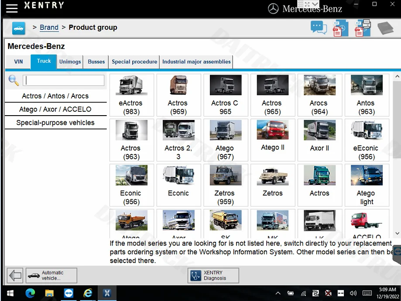The width and height of the screenshot is (401, 301).
Task: Select Actros C 965 tile
Action: pyautogui.click(x=226, y=95)
